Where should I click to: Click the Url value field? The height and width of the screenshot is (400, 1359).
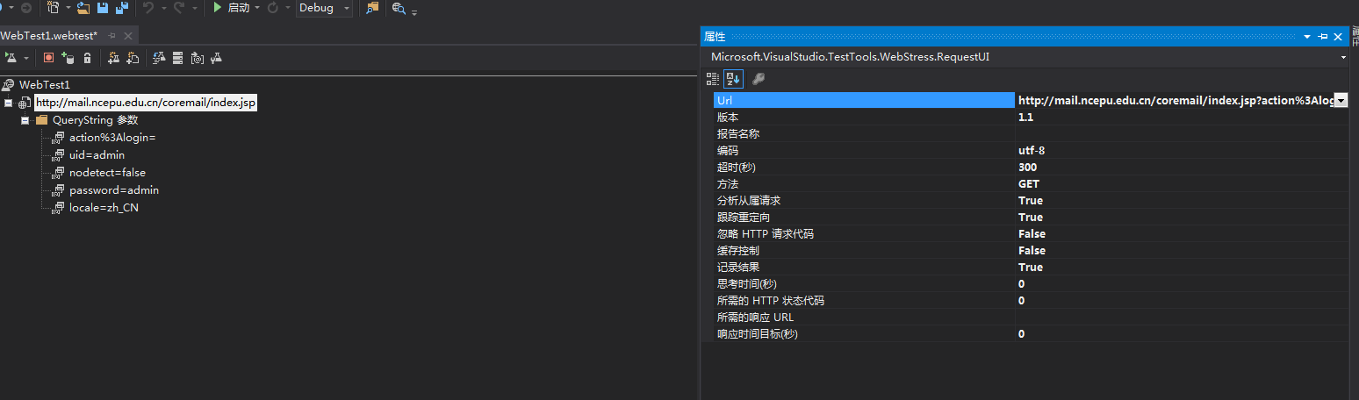coord(1175,101)
